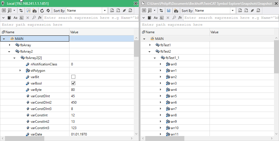Focus the search expression field in Local pane
The height and width of the screenshot is (141, 279).
(91, 18)
